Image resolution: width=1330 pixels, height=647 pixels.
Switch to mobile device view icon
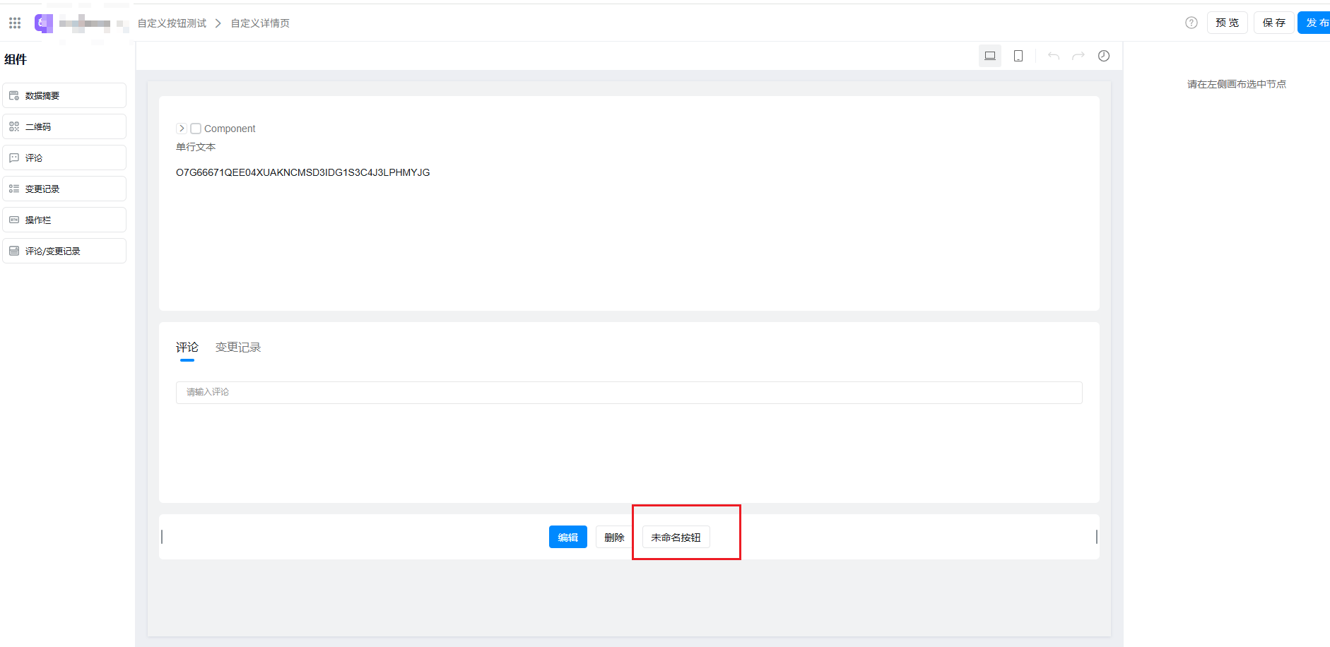(x=1018, y=56)
